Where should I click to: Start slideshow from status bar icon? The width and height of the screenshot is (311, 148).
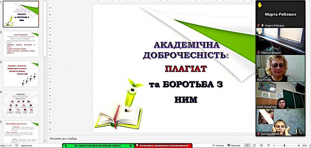[268, 145]
